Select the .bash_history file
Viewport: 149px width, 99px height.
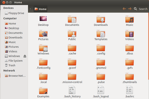pyautogui.click(x=72, y=90)
